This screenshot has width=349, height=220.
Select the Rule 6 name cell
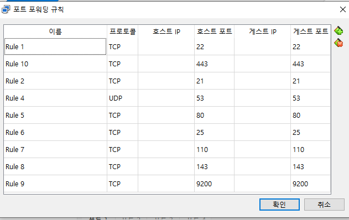click(55, 132)
